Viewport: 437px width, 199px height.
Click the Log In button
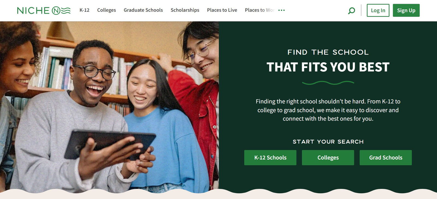378,10
